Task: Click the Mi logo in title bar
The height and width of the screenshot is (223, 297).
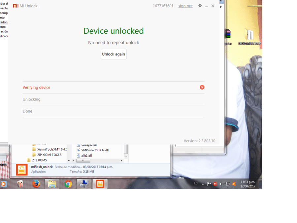Action: [x=16, y=6]
